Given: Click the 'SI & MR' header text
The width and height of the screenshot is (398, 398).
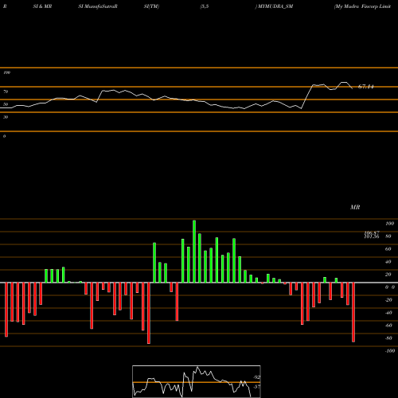Looking at the screenshot, I should pyautogui.click(x=42, y=6).
